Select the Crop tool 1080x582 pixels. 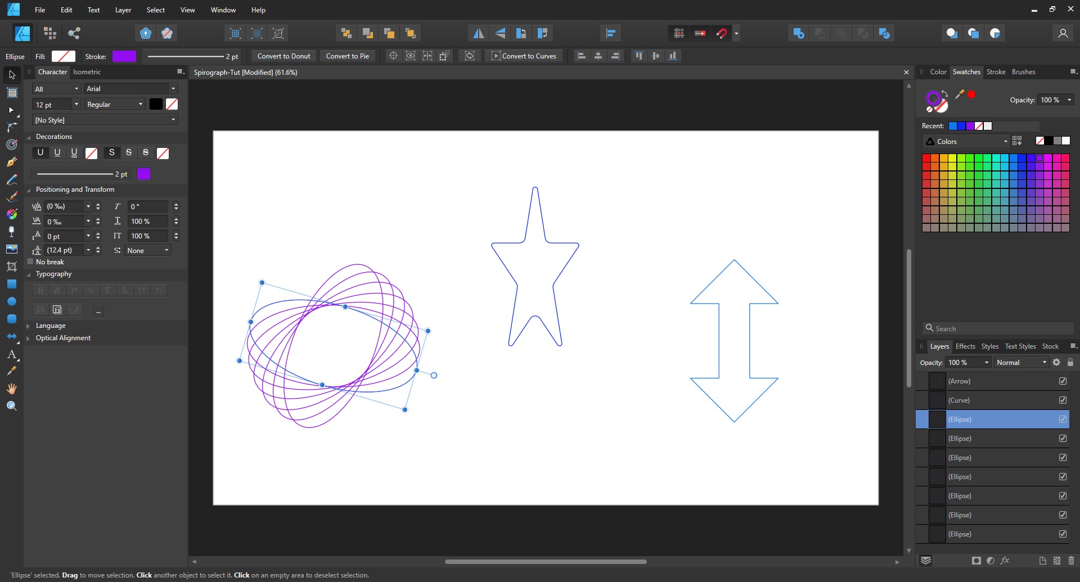(12, 267)
